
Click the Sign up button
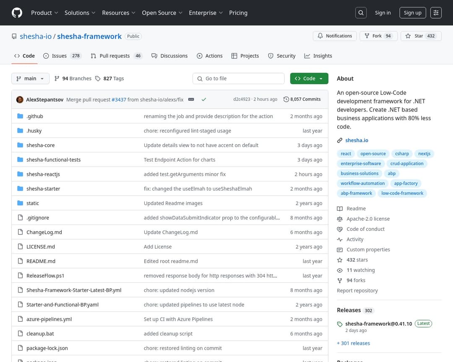coord(413,13)
